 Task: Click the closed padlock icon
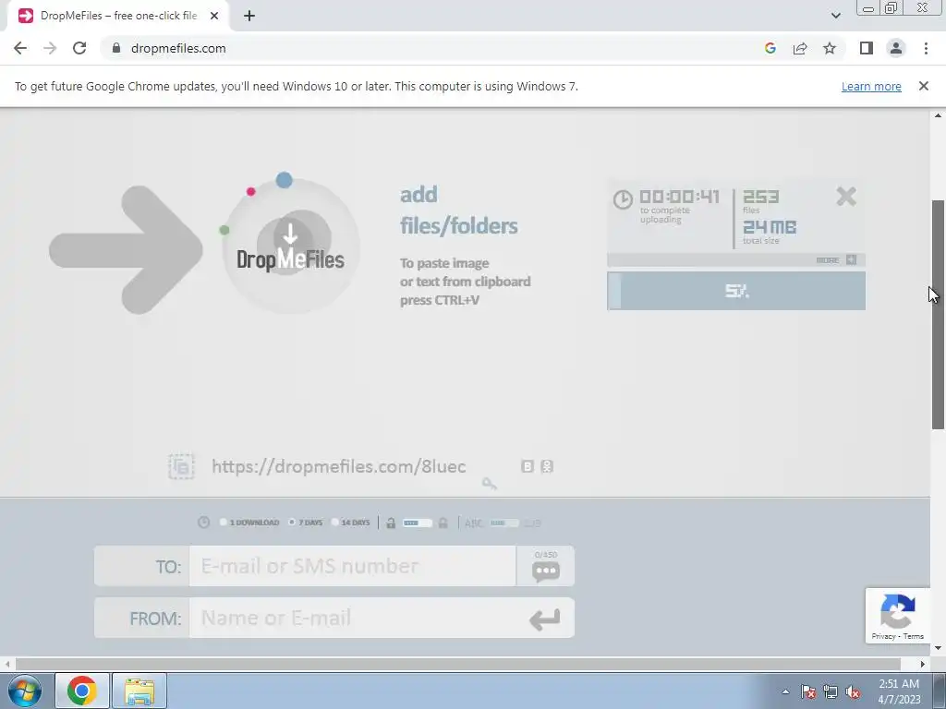443,523
